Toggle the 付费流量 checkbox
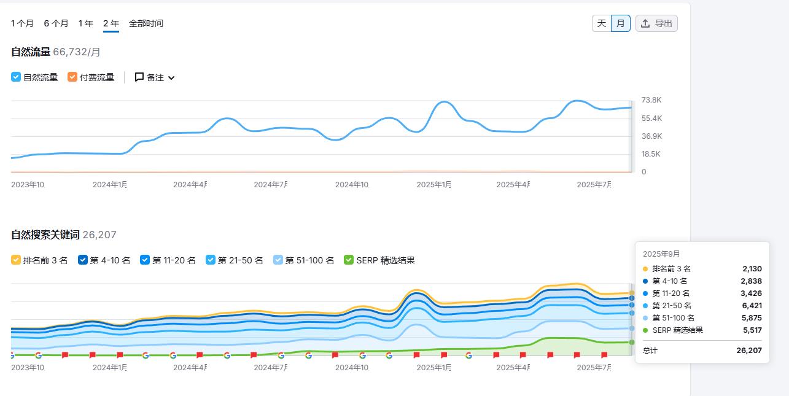The height and width of the screenshot is (396, 789). point(72,77)
